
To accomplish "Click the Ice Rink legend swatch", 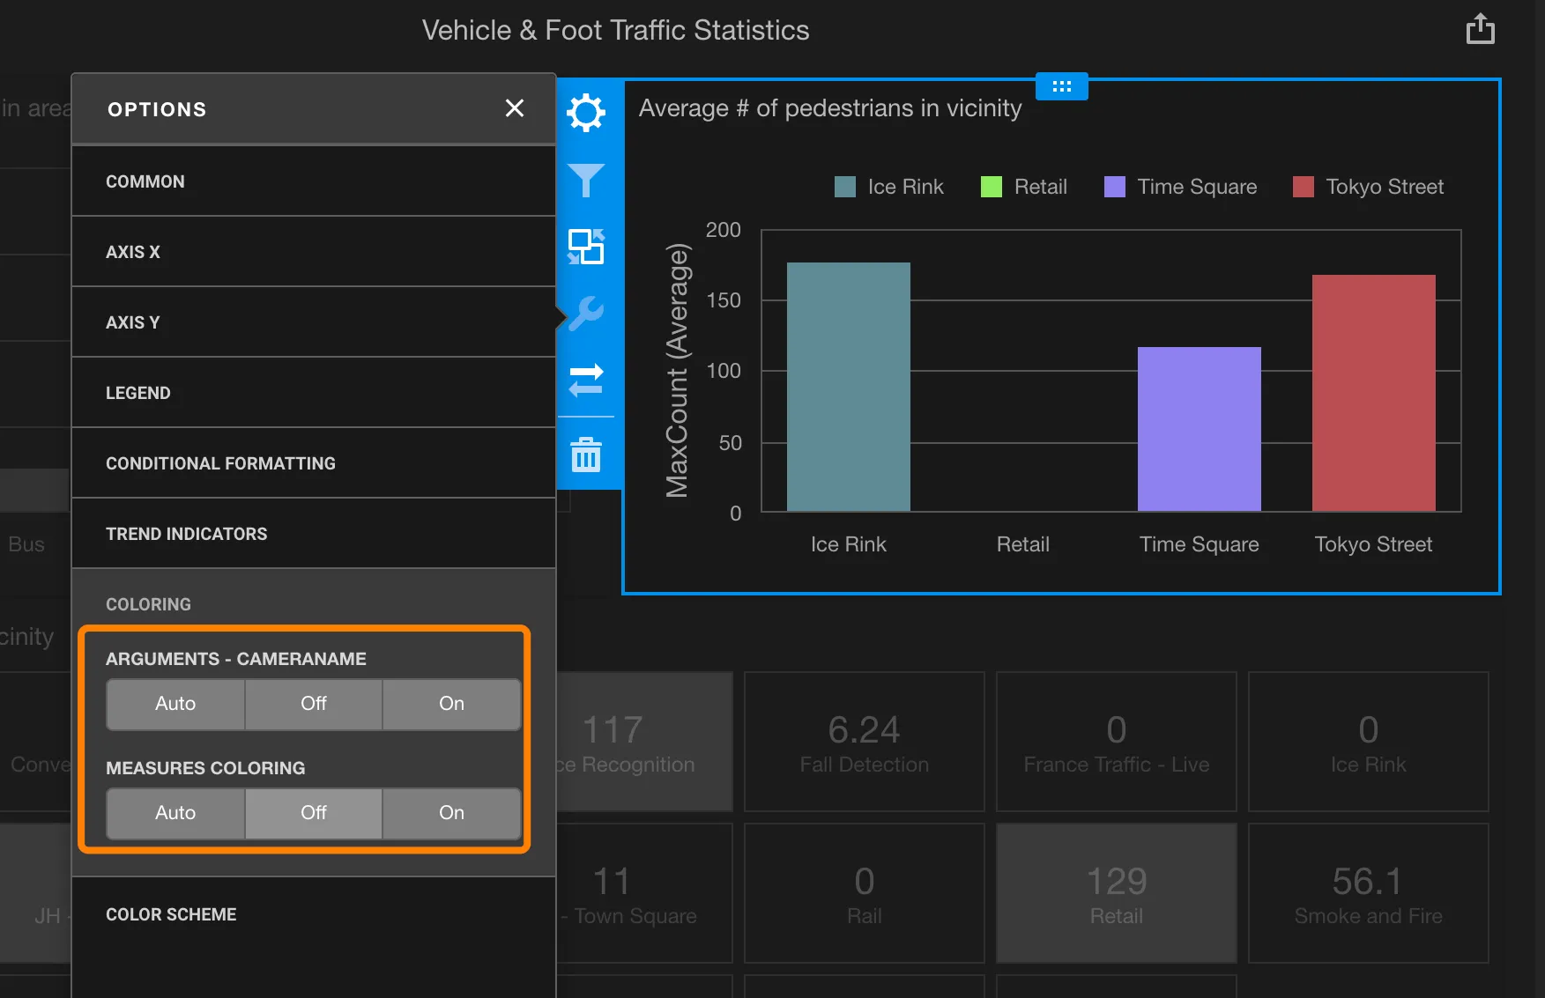I will point(845,187).
